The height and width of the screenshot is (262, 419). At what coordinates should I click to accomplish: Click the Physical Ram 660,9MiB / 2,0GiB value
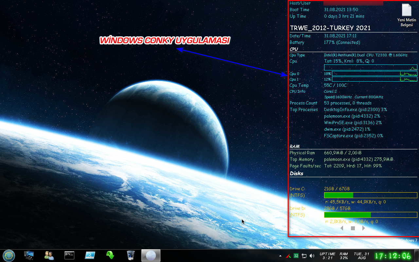(x=343, y=153)
